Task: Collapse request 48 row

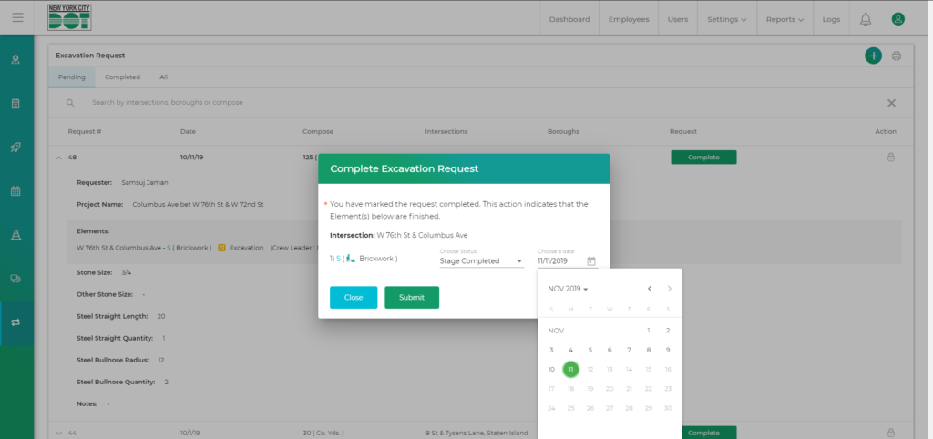Action: click(x=59, y=158)
